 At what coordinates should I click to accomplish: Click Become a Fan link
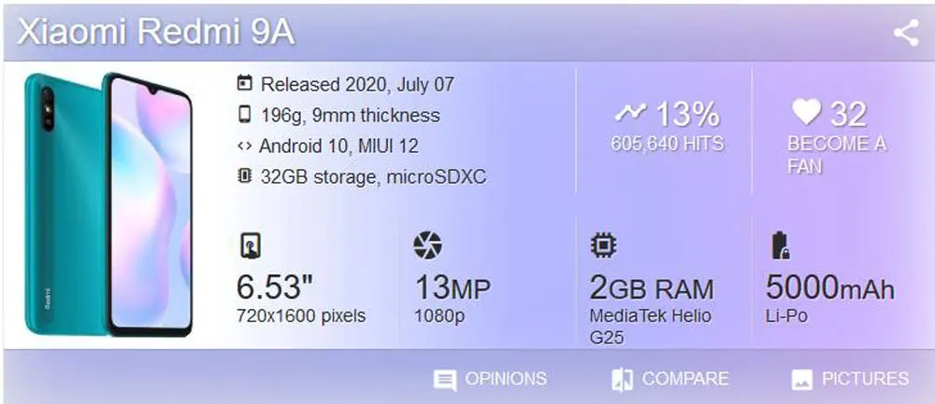coord(836,155)
